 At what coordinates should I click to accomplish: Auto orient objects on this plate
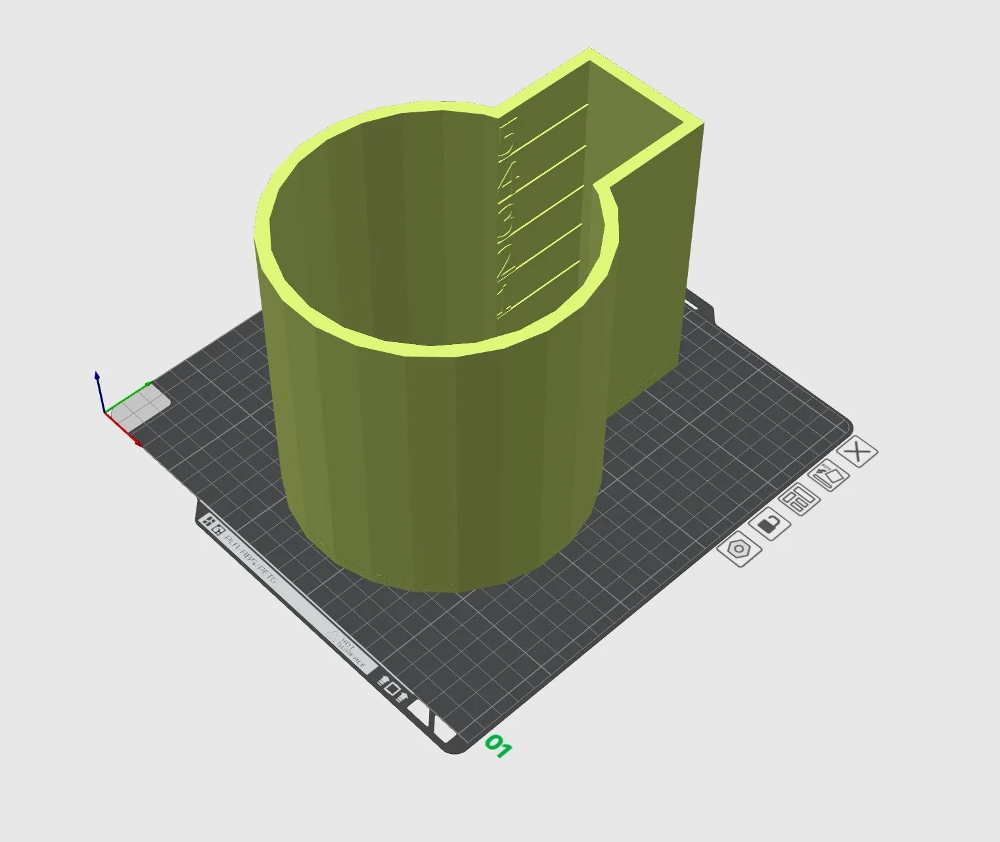click(830, 474)
